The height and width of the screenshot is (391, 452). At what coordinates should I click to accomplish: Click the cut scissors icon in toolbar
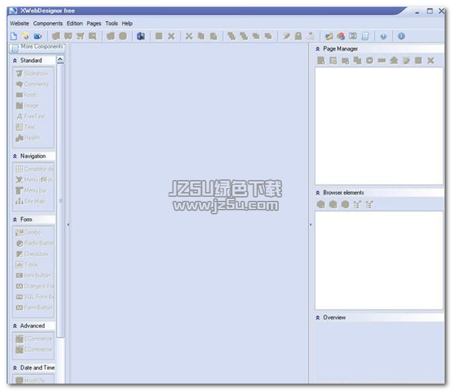click(189, 36)
